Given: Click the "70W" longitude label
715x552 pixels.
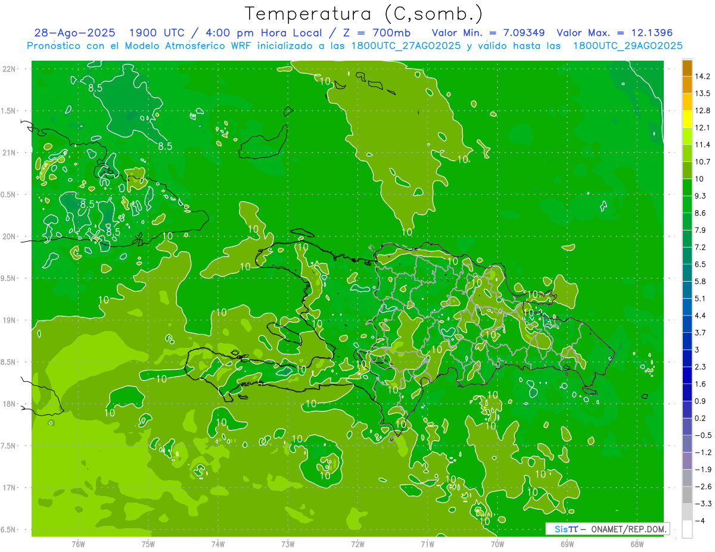Looking at the screenshot, I should point(498,544).
